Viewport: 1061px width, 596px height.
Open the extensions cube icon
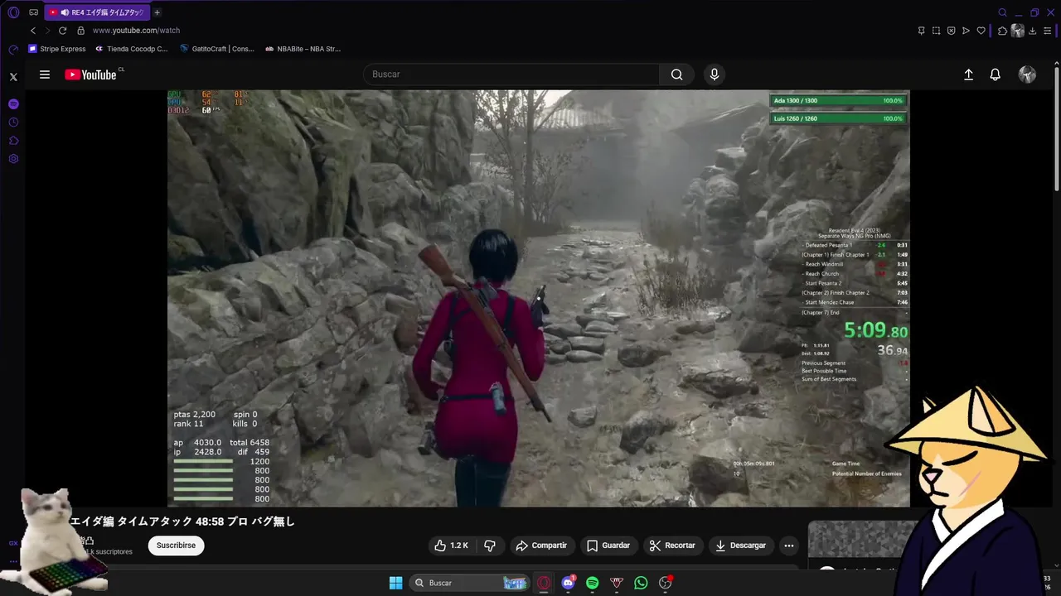click(1002, 31)
